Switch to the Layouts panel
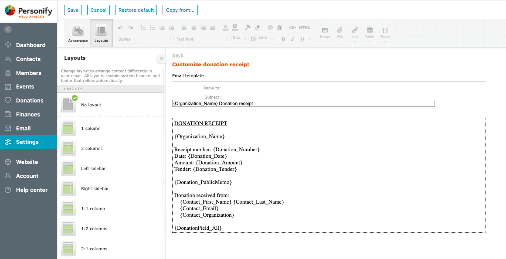 click(x=101, y=33)
